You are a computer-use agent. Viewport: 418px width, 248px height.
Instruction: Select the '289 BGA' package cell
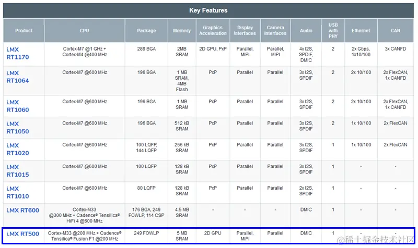click(146, 54)
